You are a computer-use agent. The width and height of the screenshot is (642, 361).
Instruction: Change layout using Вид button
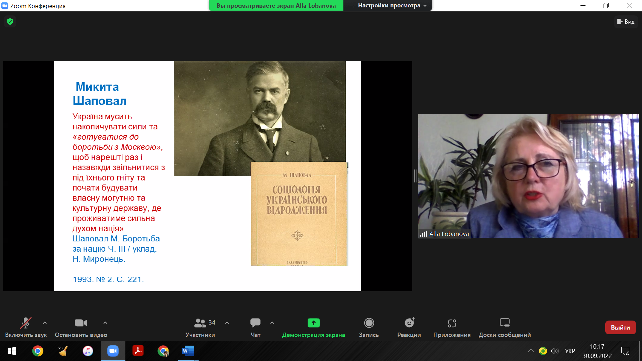tap(626, 22)
